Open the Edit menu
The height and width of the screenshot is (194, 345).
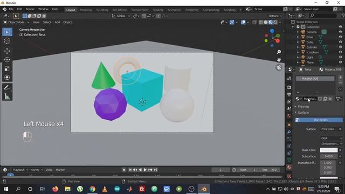(19, 9)
